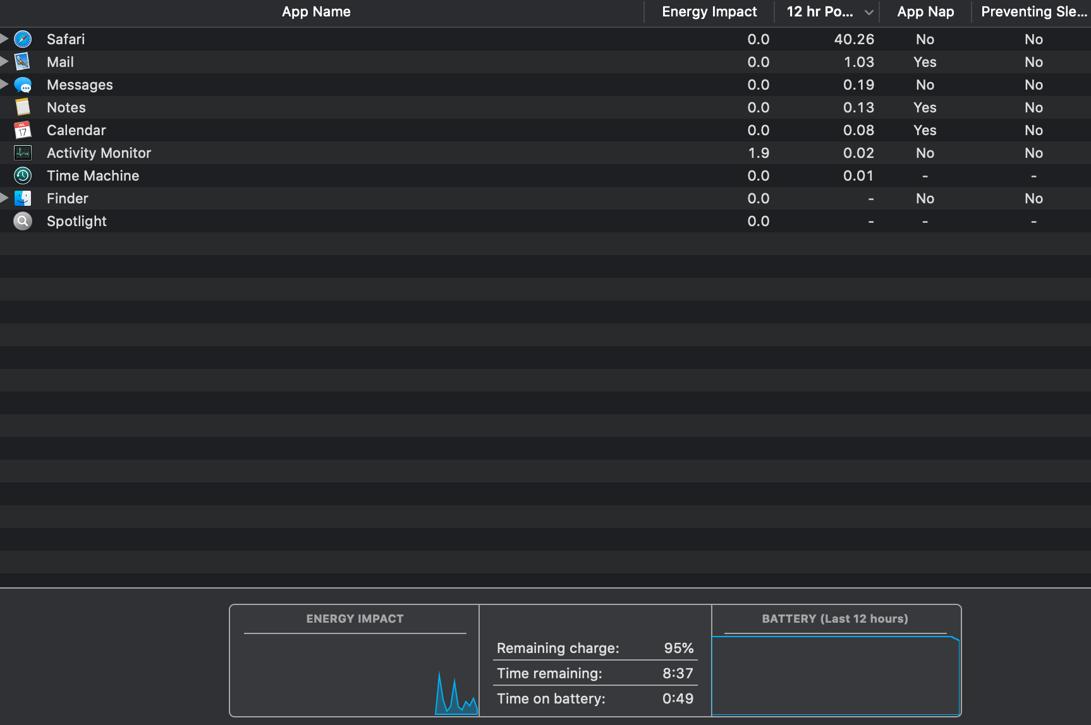Click Activity Monitor's 0.02 power value
This screenshot has height=725, width=1091.
858,153
